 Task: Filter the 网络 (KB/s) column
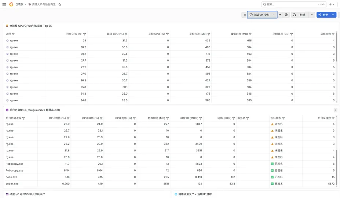coord(234,118)
